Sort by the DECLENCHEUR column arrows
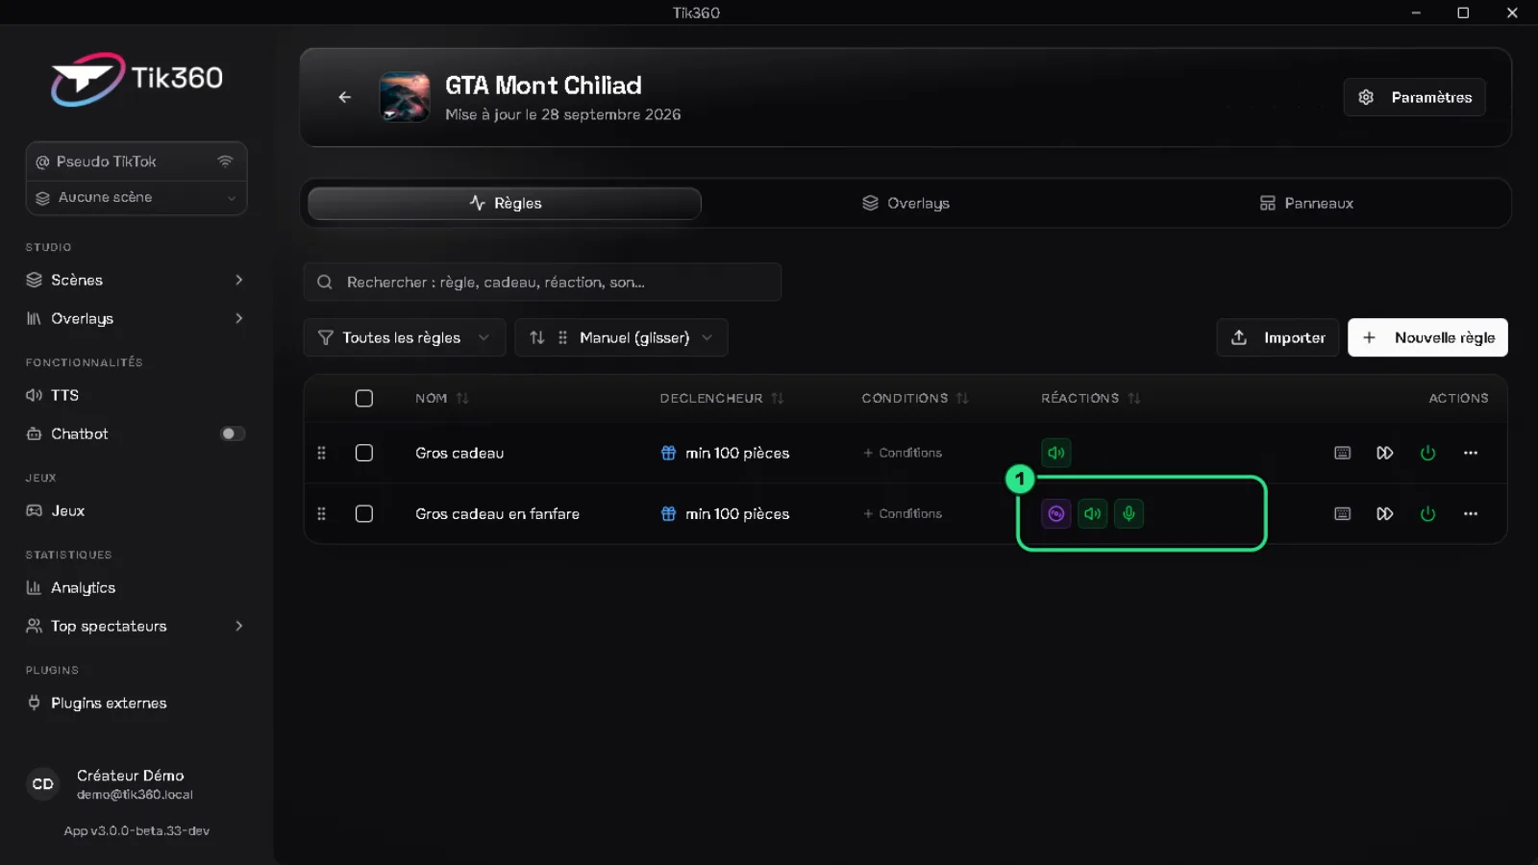 click(x=778, y=398)
